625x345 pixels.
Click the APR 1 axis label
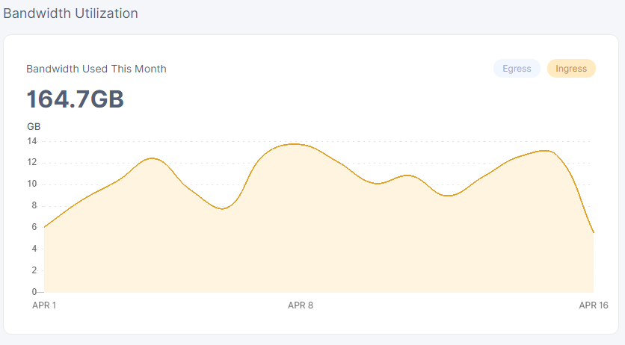pyautogui.click(x=44, y=305)
